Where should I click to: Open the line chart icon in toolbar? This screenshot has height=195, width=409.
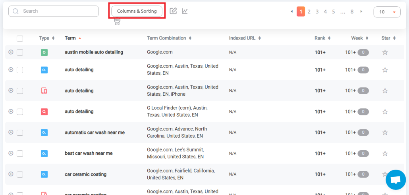pyautogui.click(x=185, y=11)
